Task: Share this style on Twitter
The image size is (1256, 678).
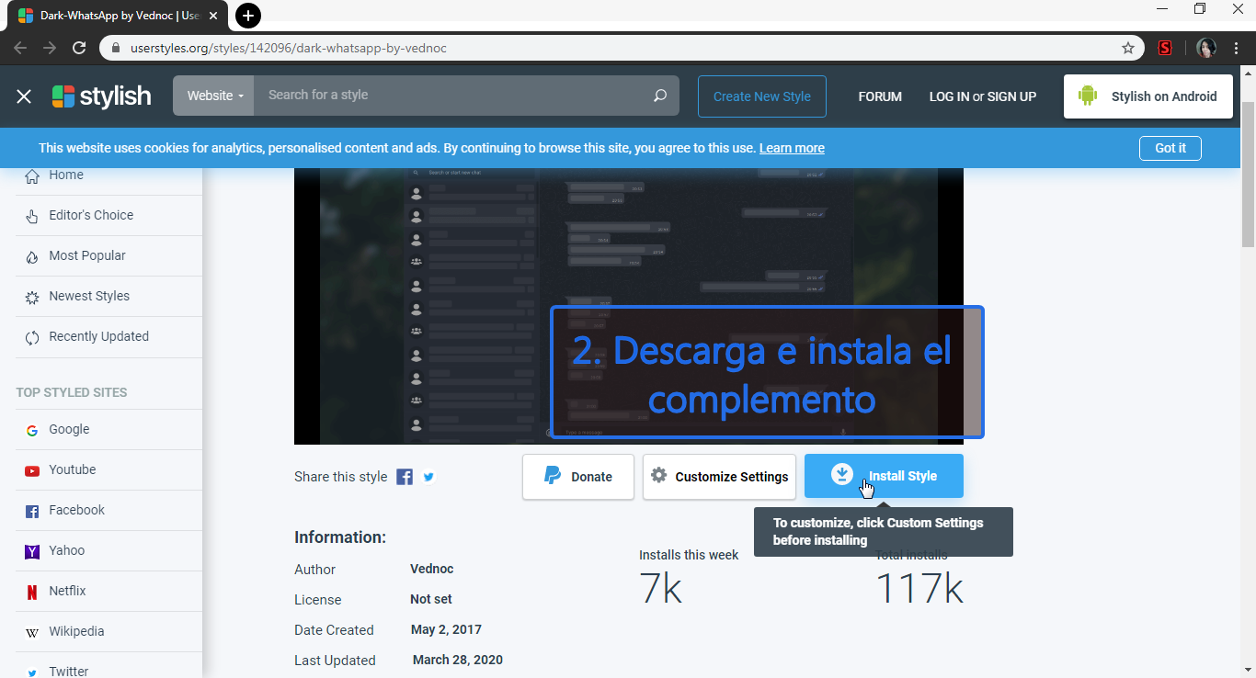Action: click(x=428, y=477)
